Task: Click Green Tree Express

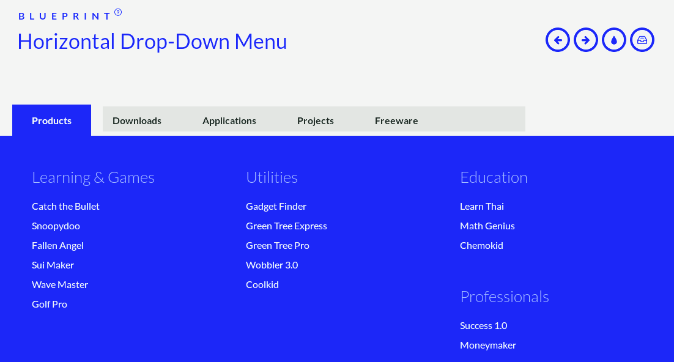Action: tap(286, 226)
